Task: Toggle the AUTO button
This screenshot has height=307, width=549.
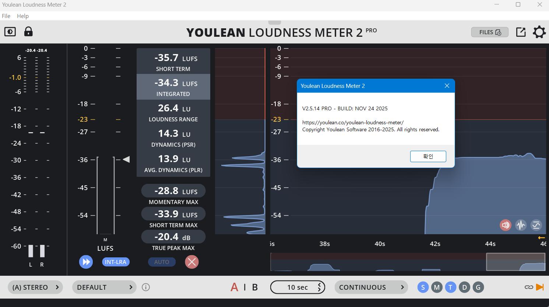Action: [x=162, y=262]
